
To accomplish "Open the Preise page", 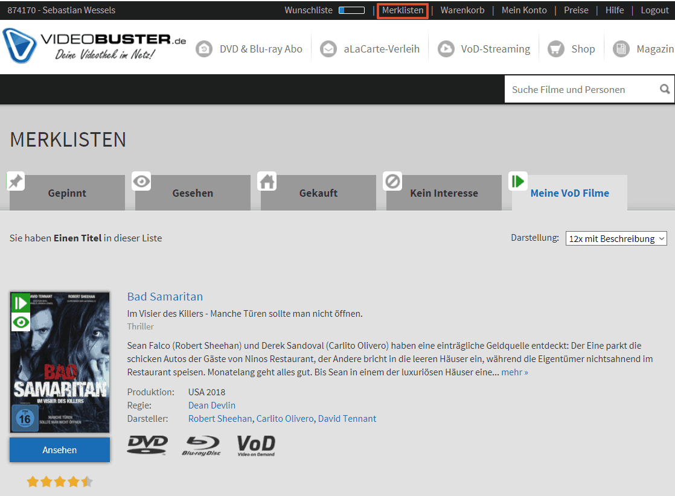I will click(576, 10).
